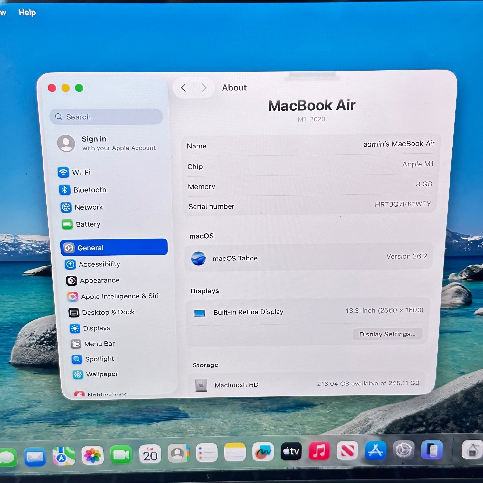Viewport: 483px width, 483px height.
Task: Open Desktop & Dock settings
Action: pos(108,312)
